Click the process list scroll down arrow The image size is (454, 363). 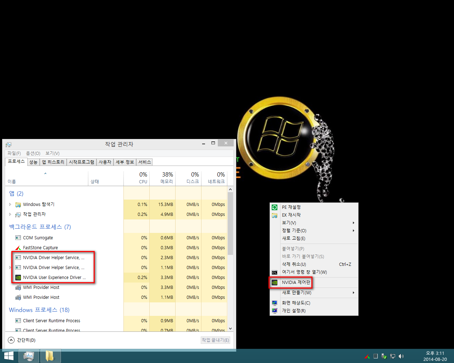tap(231, 329)
